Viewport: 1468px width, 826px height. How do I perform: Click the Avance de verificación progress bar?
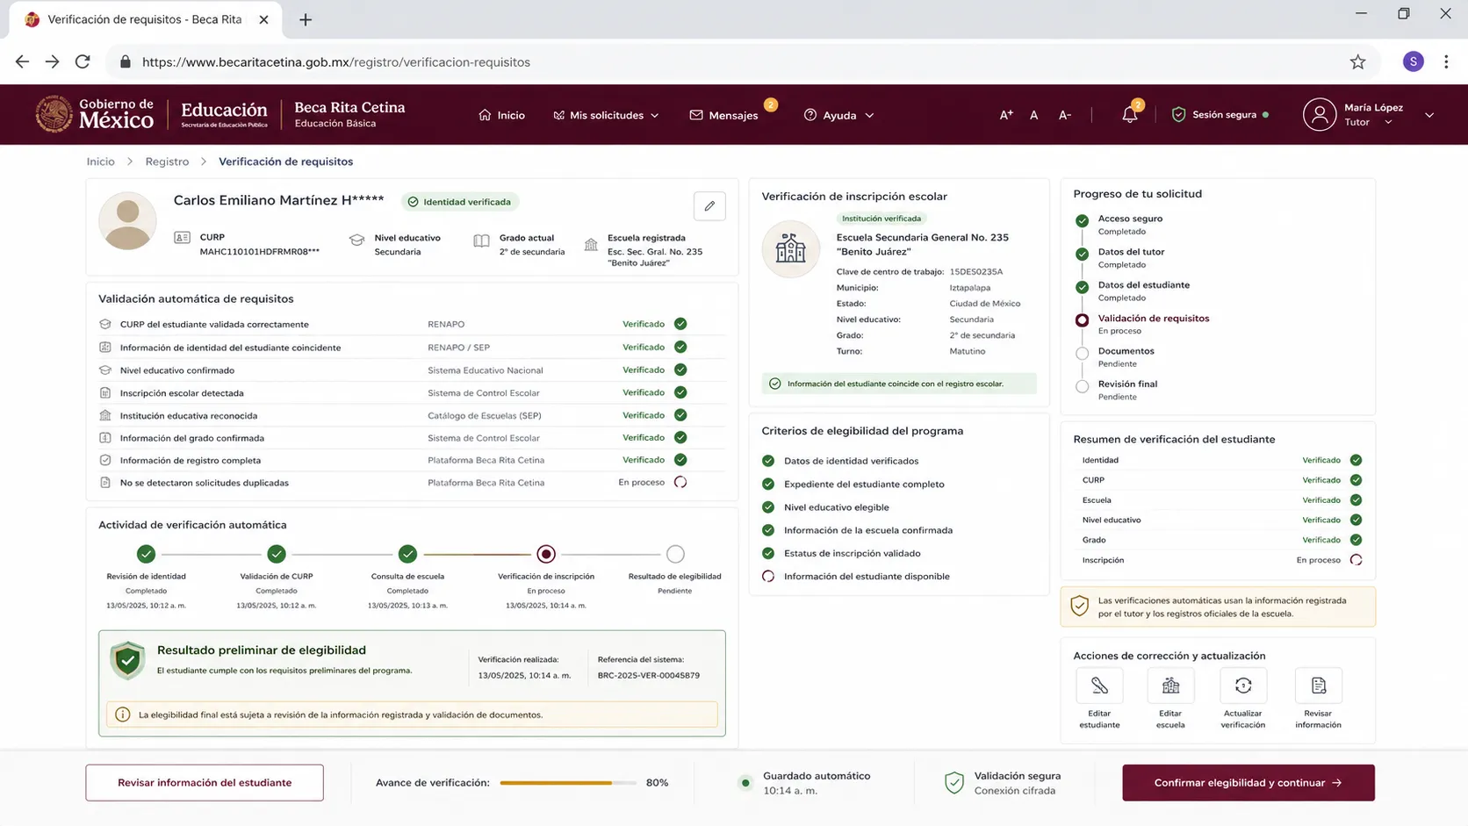(568, 782)
